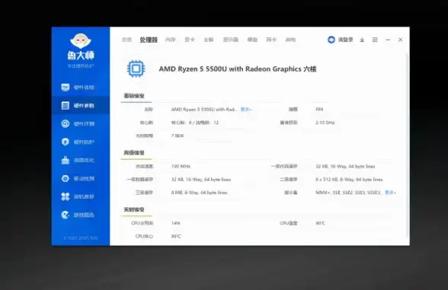The width and height of the screenshot is (448, 290).
Task: Click the 鲁大师 old master logo
Action: pyautogui.click(x=81, y=47)
